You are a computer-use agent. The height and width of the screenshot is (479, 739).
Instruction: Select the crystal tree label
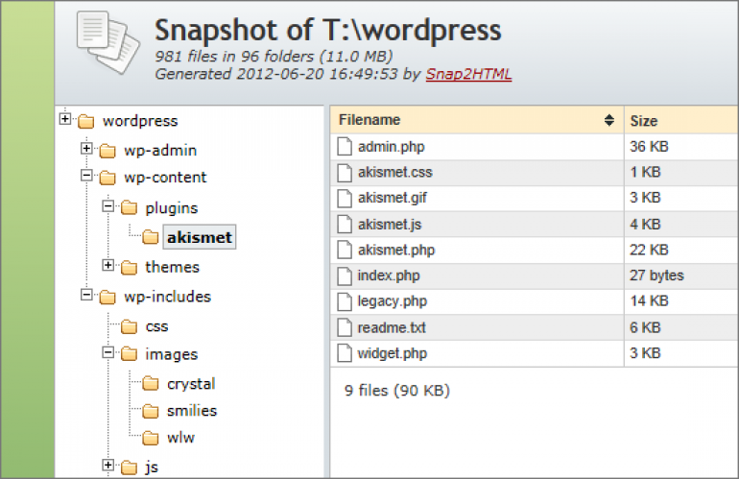pyautogui.click(x=191, y=384)
